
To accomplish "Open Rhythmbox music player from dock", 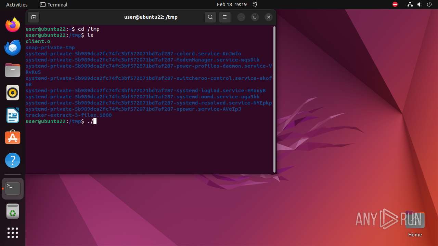I will tap(13, 93).
